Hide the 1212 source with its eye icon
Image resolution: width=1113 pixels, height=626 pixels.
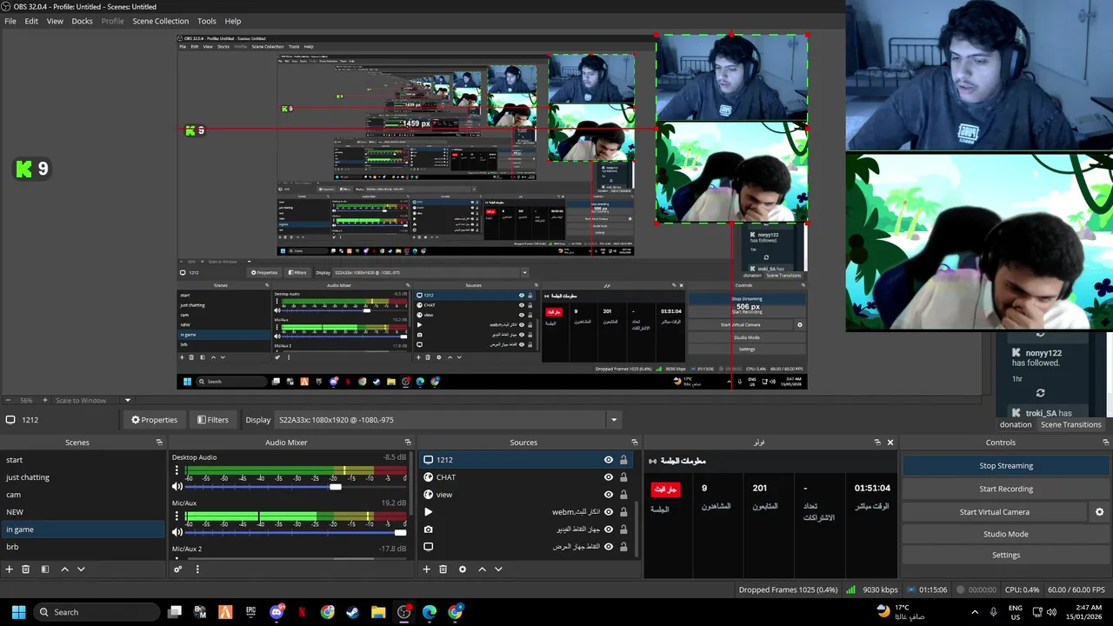tap(609, 460)
